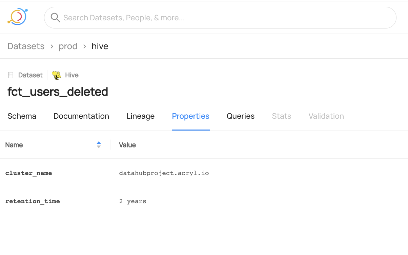Open the Queries tab for fct_users_deleted
408x255 pixels.
click(x=241, y=116)
